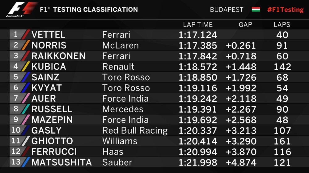
Task: Select the MATSUSHITA driver name
Action: [61, 162]
